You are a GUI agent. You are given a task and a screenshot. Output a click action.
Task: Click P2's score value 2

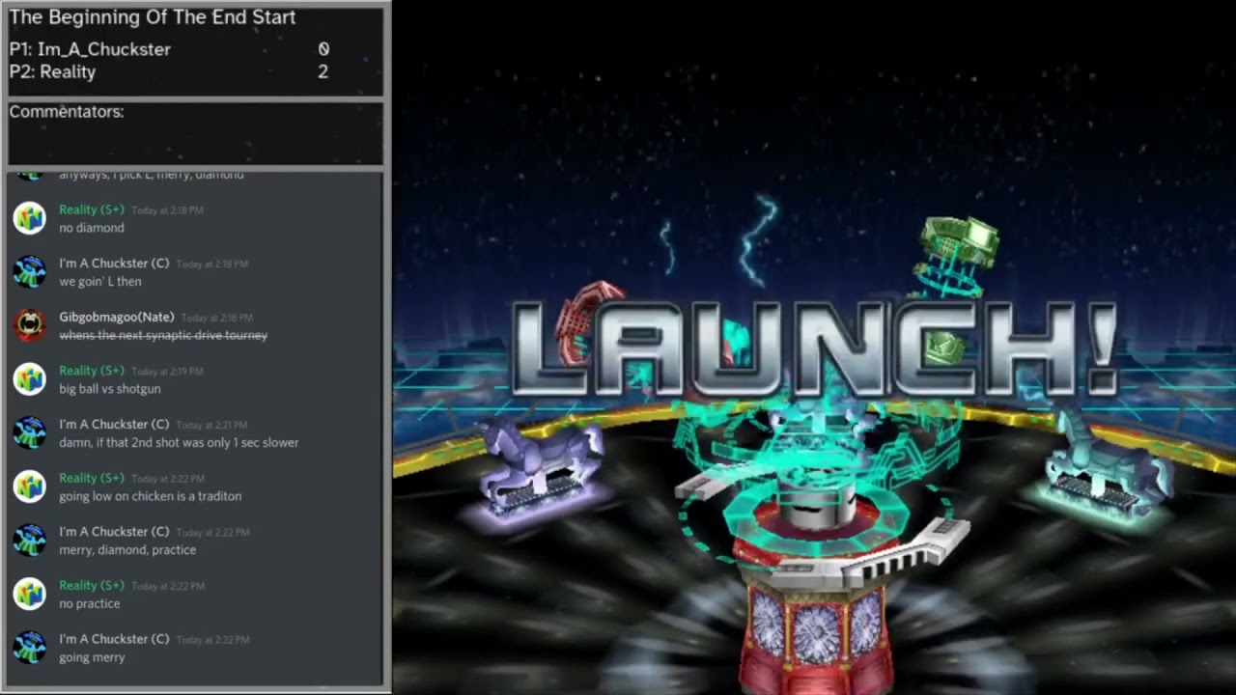tap(323, 71)
